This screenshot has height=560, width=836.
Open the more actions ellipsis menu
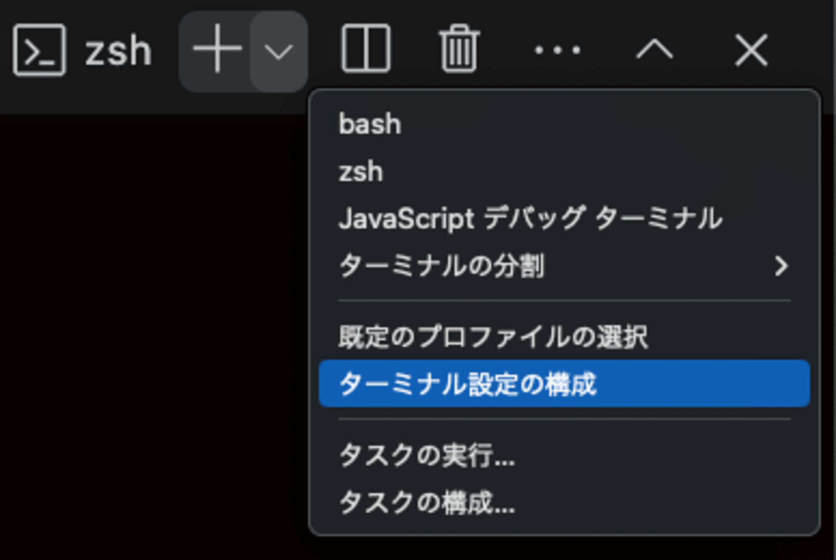[x=558, y=51]
